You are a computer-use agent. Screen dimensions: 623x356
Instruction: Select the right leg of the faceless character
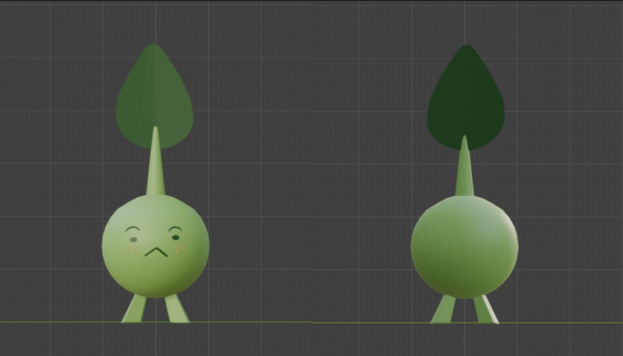point(486,308)
